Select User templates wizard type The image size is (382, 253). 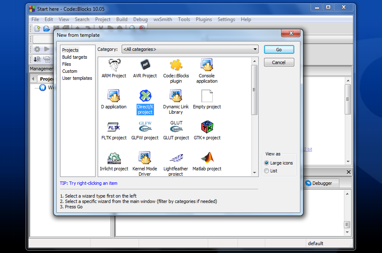coord(77,78)
